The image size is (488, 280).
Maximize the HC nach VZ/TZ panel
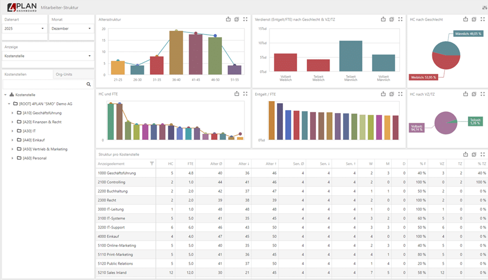tap(483, 94)
